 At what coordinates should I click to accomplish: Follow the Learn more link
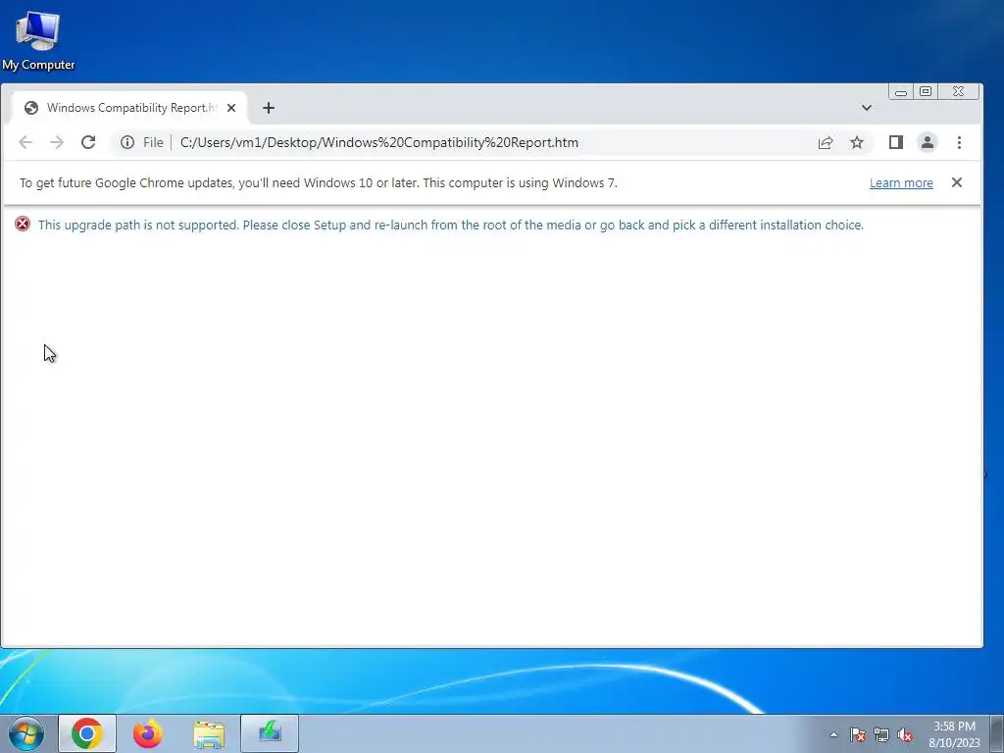coord(901,183)
